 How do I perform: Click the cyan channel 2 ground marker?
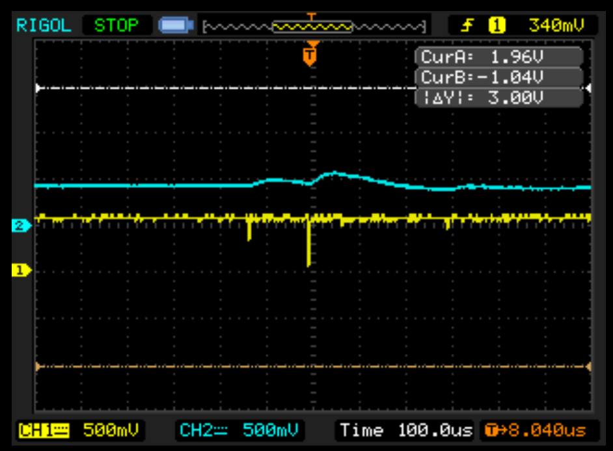click(x=20, y=226)
